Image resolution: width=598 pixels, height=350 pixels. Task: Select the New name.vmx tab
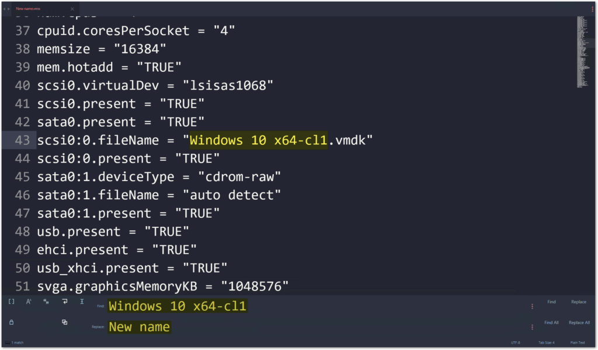coord(28,8)
